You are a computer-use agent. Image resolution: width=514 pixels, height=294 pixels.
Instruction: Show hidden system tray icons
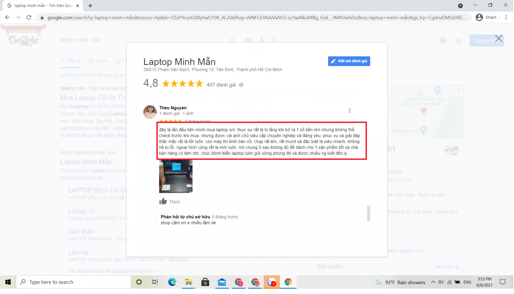click(x=433, y=282)
